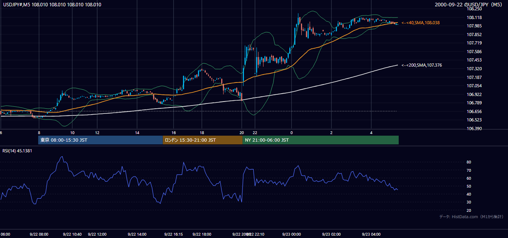Click hour label 18 under the price chart

point(202,132)
